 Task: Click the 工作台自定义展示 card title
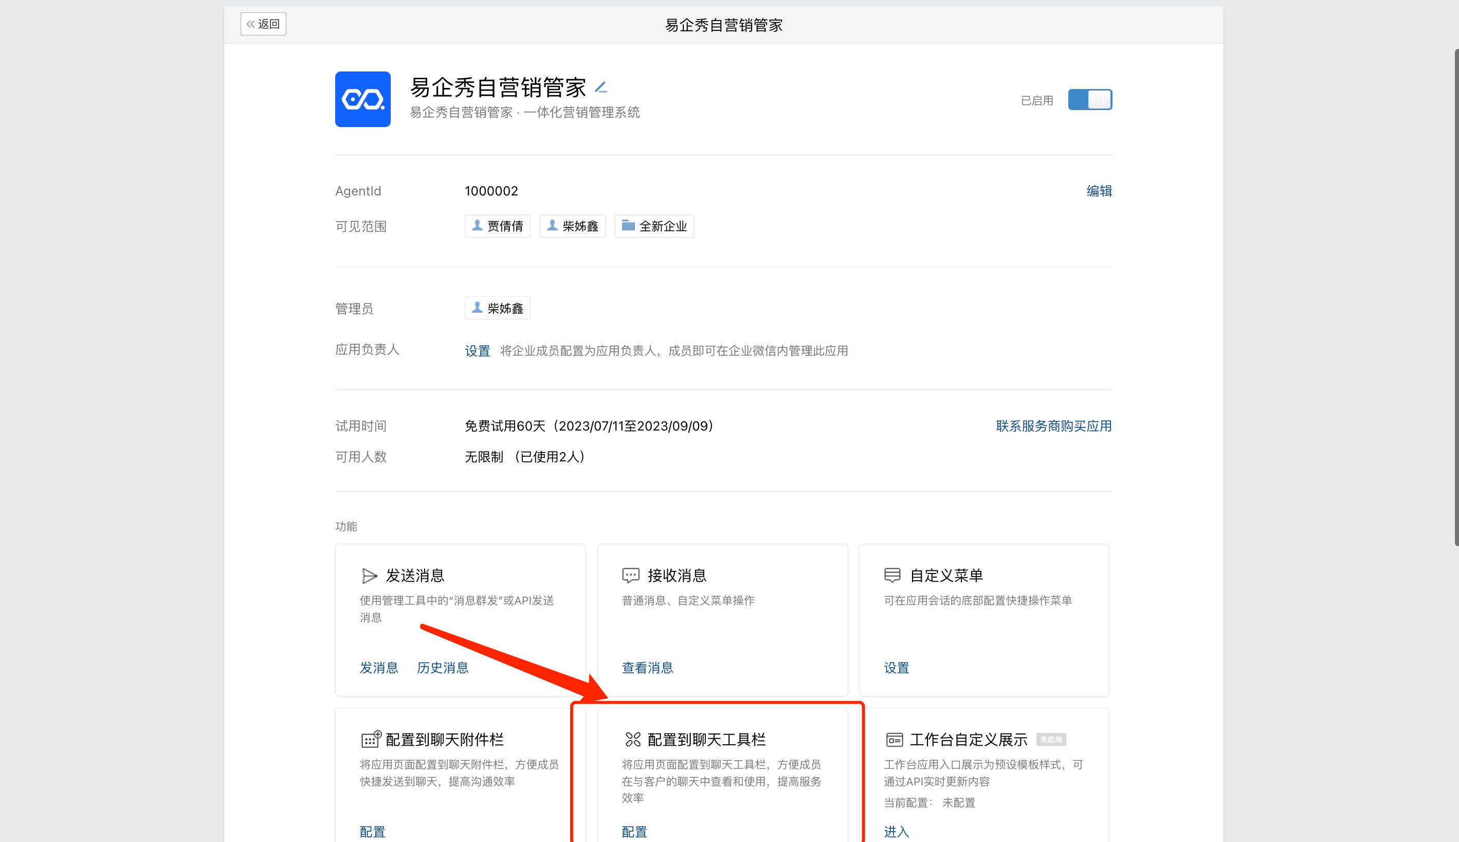[x=969, y=740]
